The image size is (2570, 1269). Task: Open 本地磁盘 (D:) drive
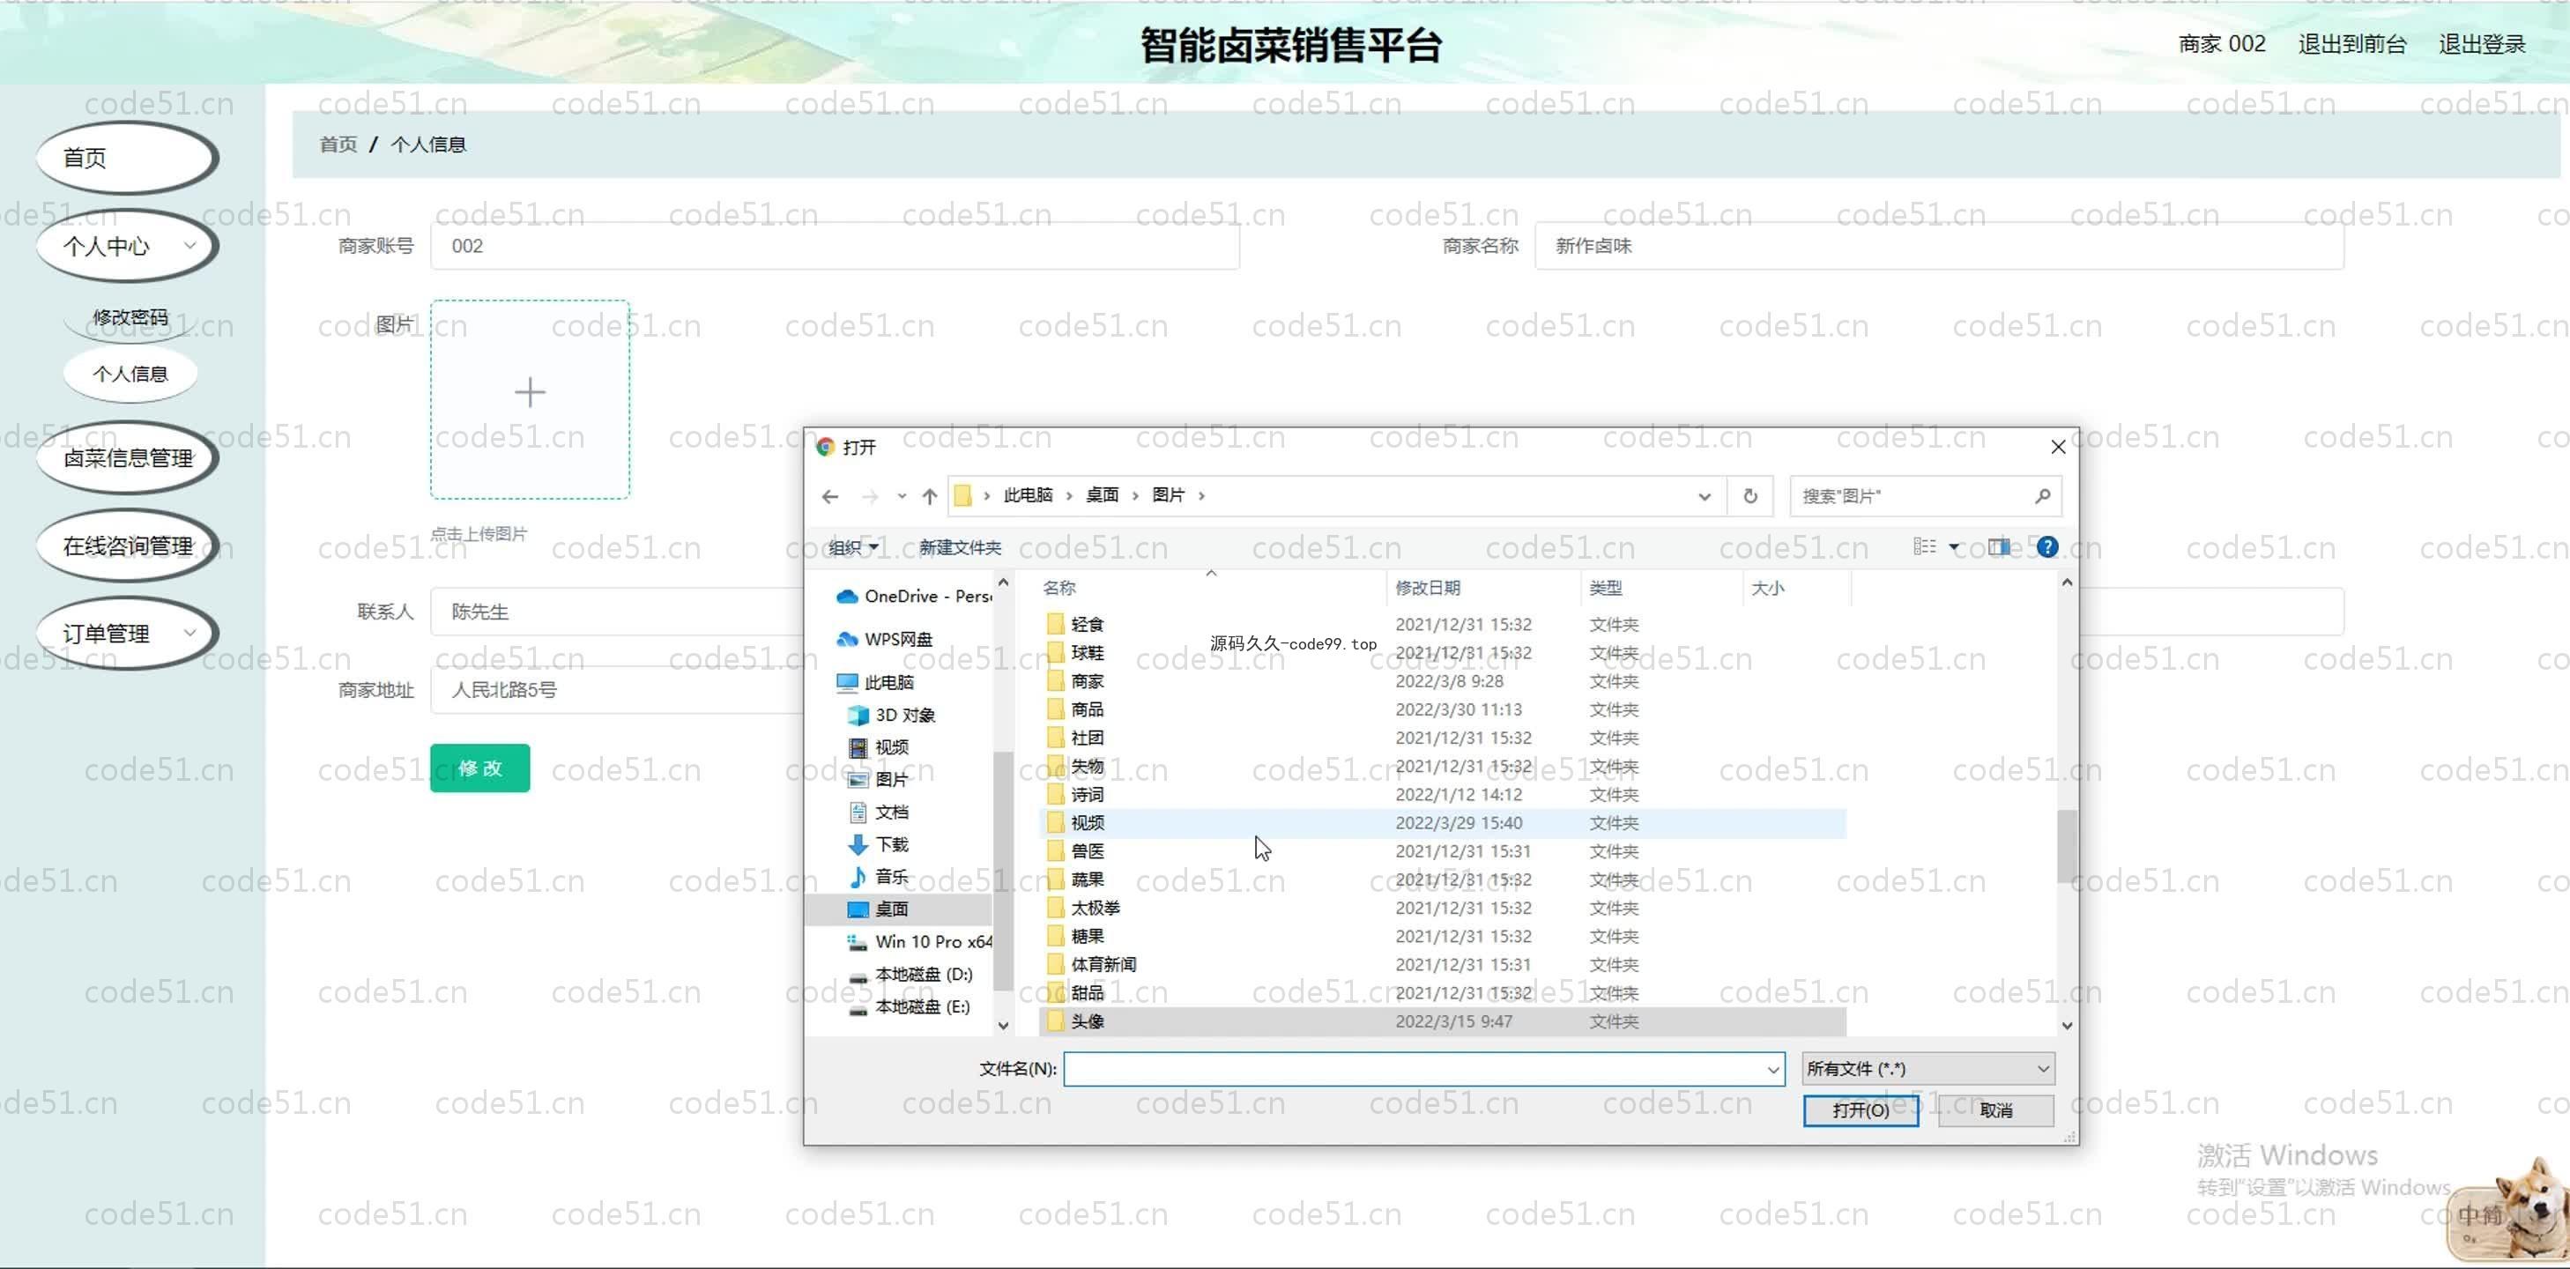coord(910,974)
